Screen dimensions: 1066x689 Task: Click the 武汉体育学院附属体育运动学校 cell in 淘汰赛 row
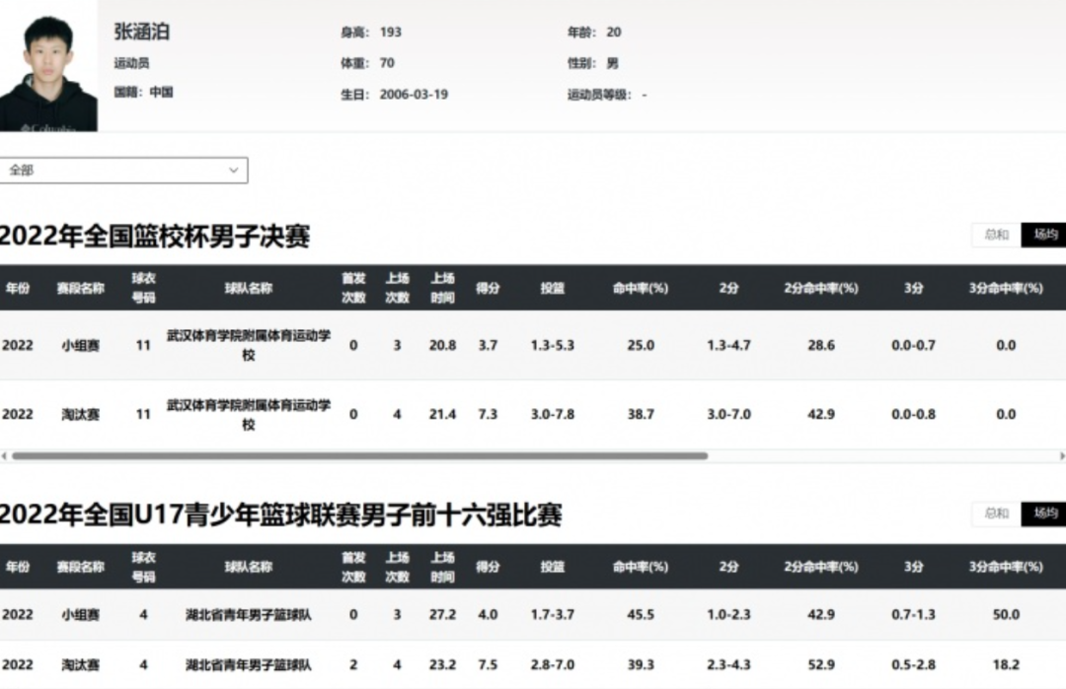(248, 414)
